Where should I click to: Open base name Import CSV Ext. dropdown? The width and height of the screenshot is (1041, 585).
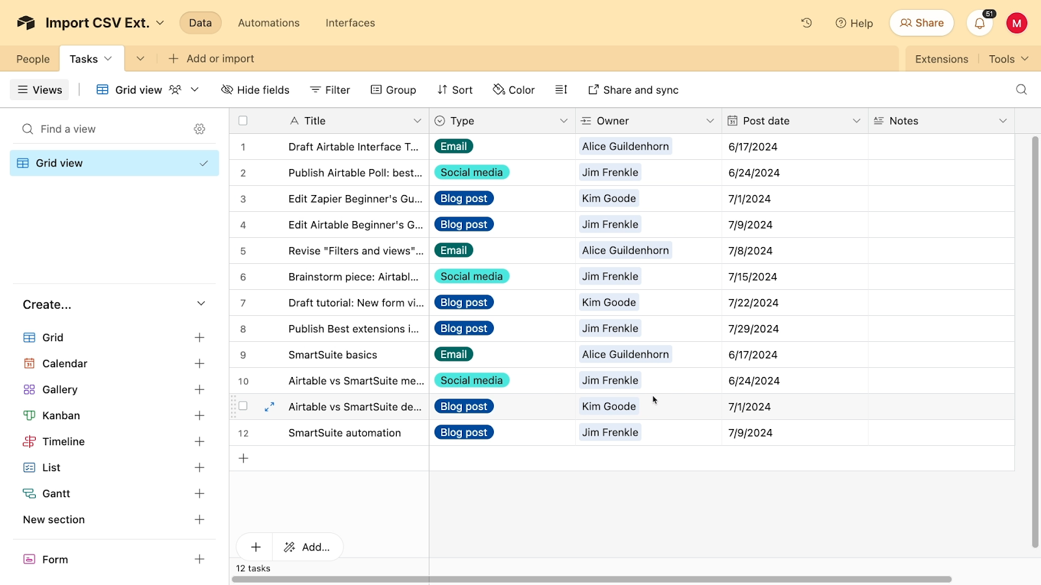(x=160, y=23)
